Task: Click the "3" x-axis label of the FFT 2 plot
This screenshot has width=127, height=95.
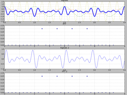Action: tap(50, 94)
